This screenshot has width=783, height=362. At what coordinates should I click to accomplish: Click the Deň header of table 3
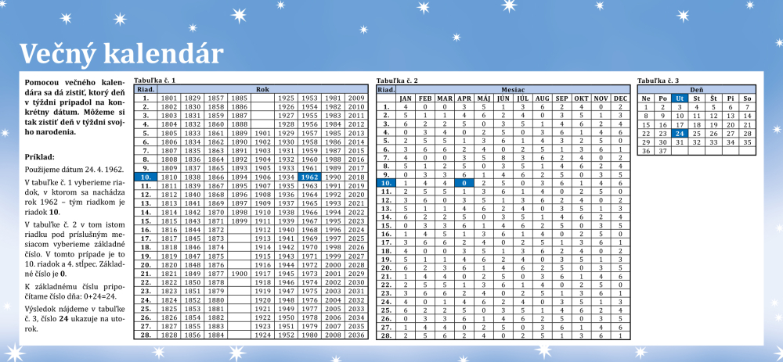[x=696, y=89]
